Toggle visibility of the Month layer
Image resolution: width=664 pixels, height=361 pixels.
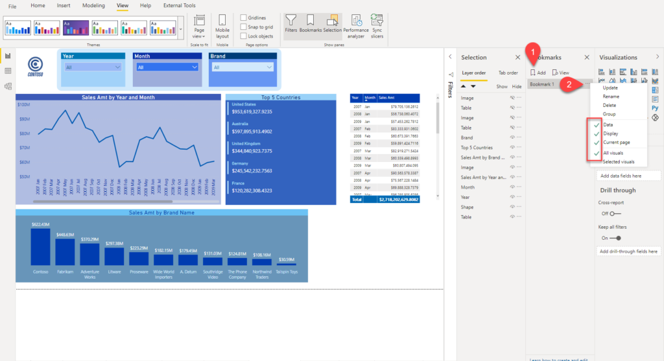click(512, 187)
